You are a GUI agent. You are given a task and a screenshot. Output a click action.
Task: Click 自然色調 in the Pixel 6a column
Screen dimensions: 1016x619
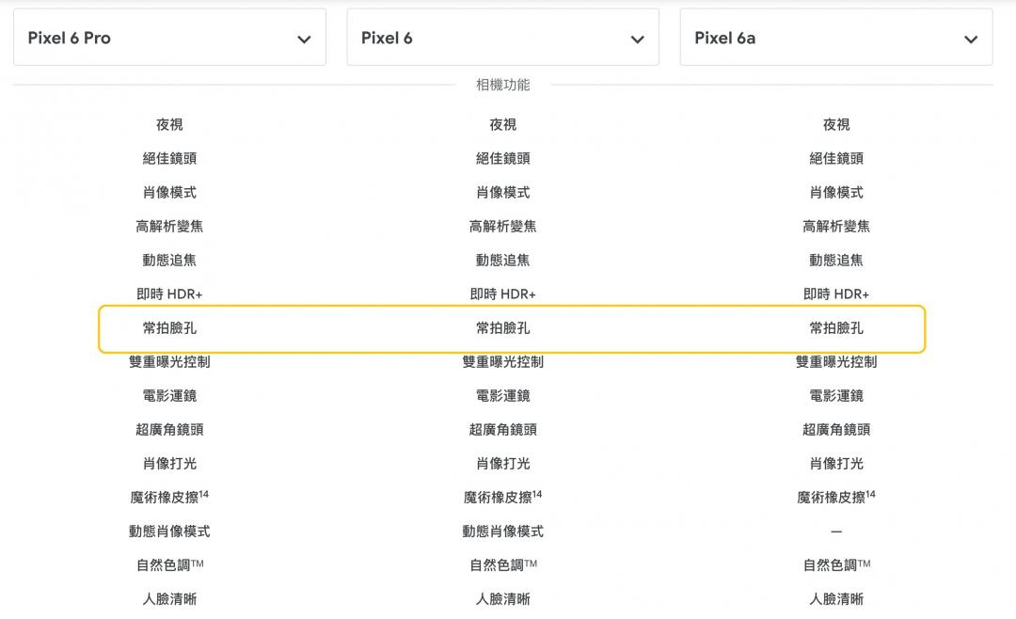pos(835,564)
